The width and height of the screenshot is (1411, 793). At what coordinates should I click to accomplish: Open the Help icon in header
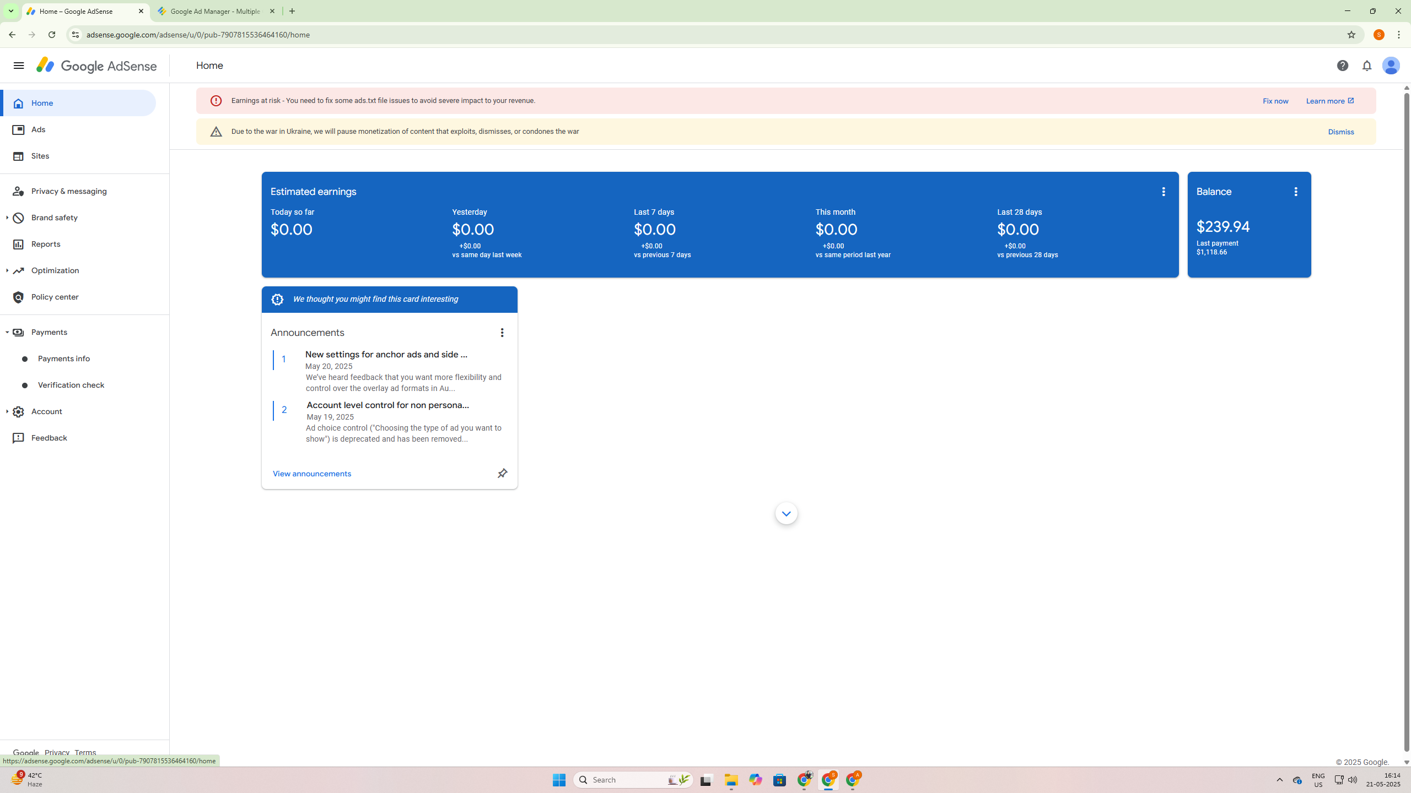coord(1343,66)
